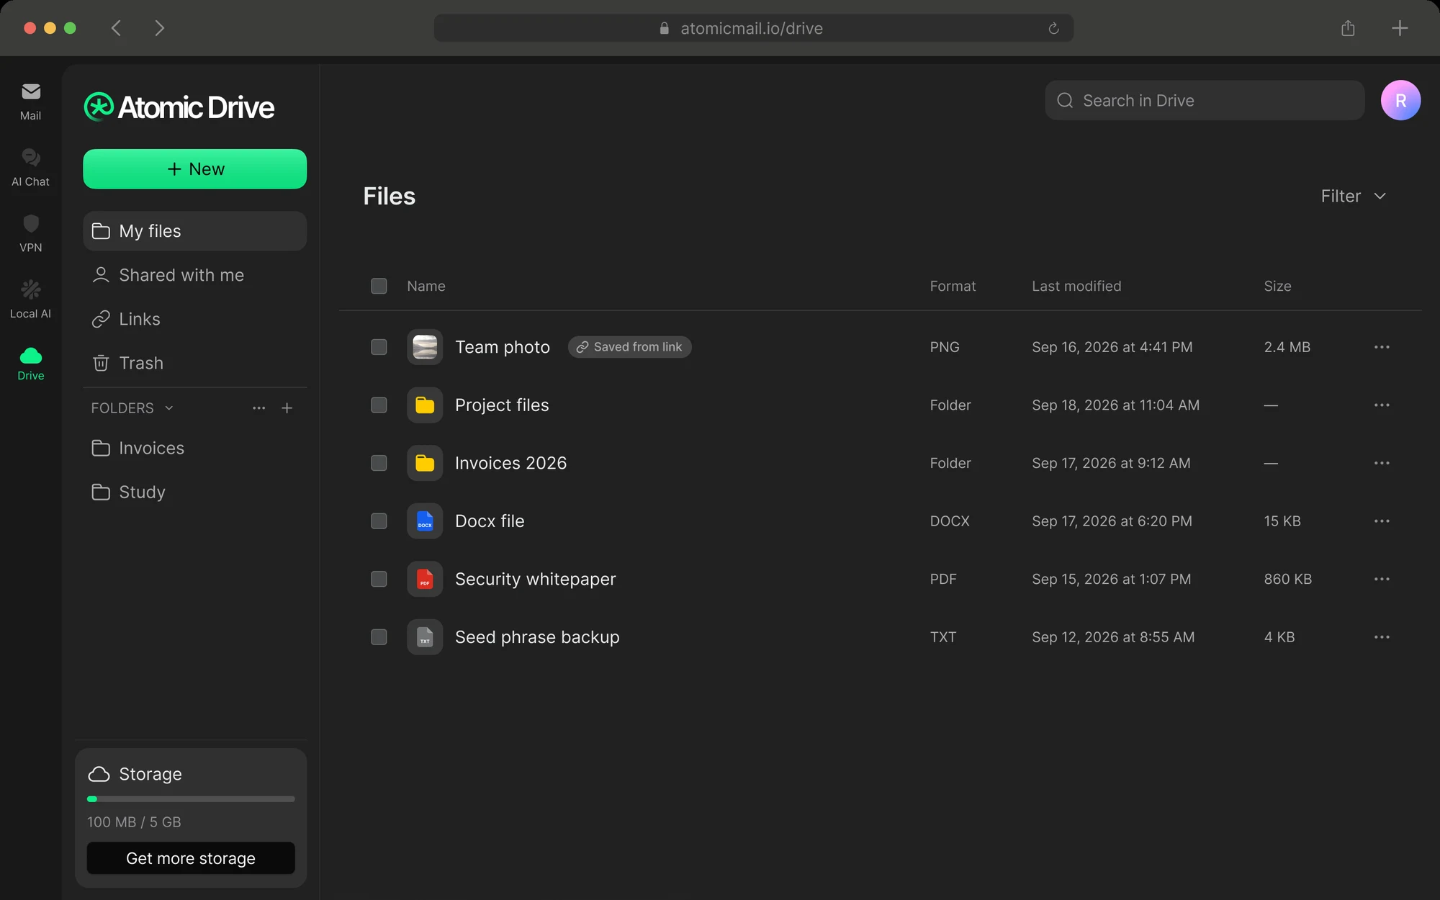This screenshot has width=1440, height=900.
Task: Check the Seed phrase backup checkbox
Action: tap(379, 637)
